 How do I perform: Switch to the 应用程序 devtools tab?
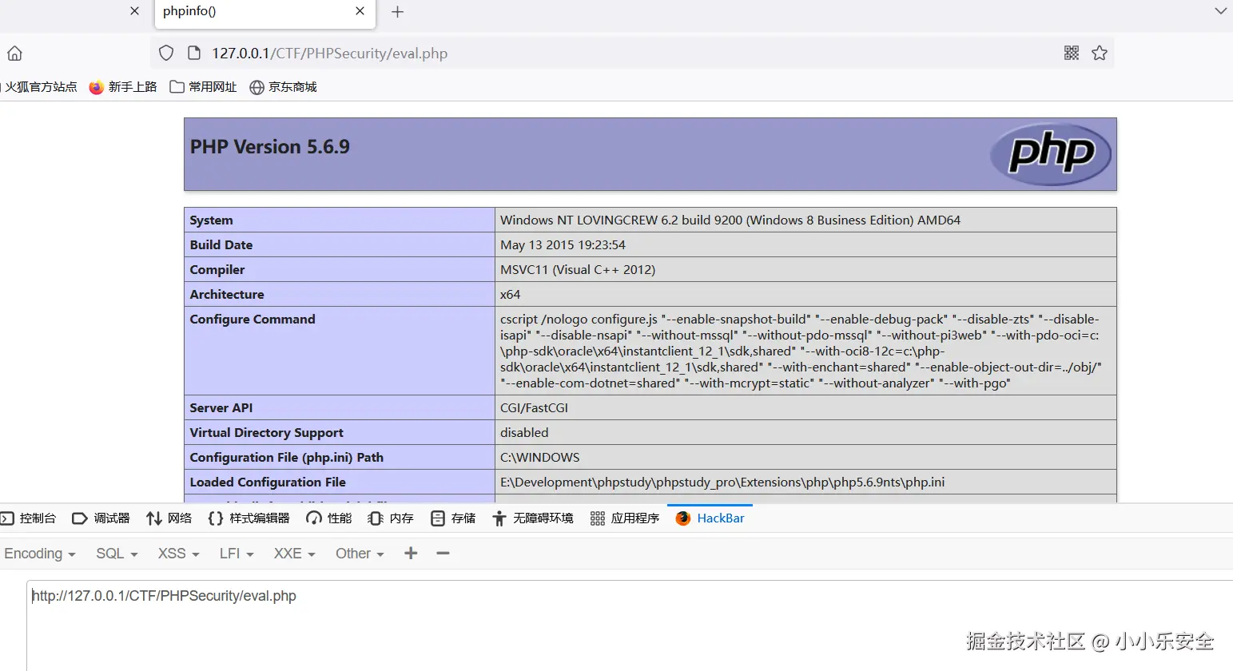[x=625, y=518]
